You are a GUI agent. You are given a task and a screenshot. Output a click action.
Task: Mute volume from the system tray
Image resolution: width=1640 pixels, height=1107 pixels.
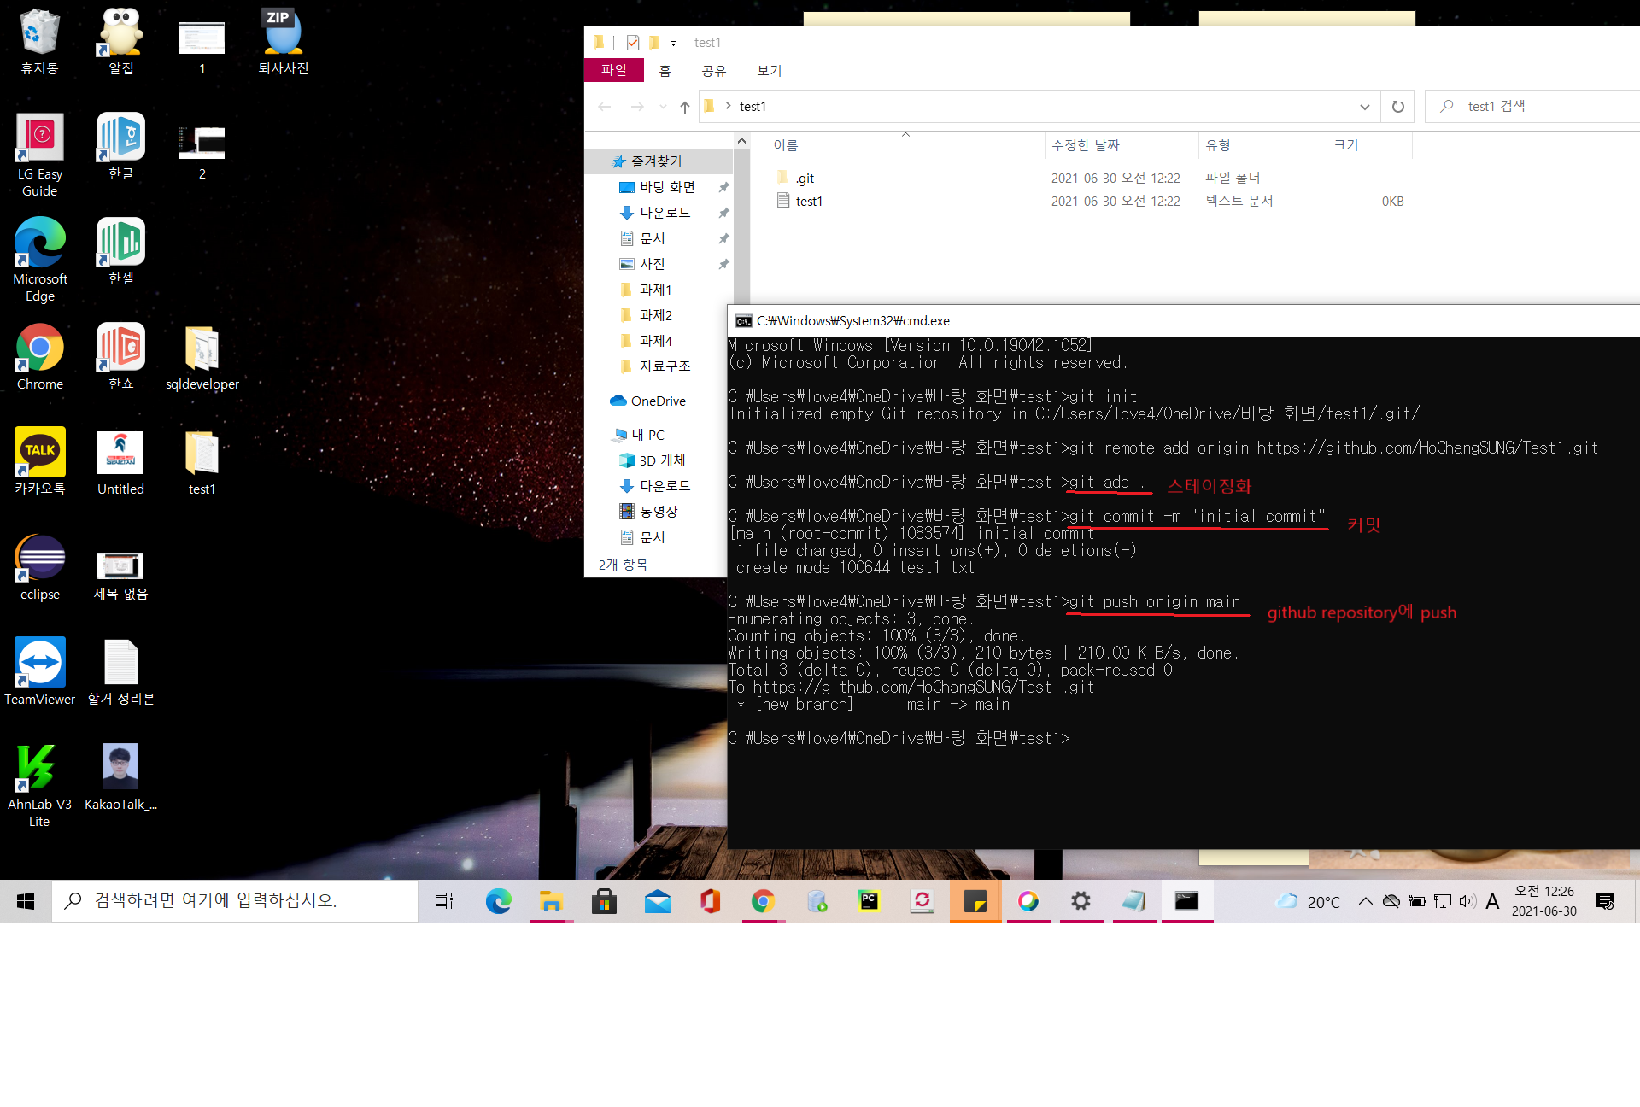point(1467,901)
